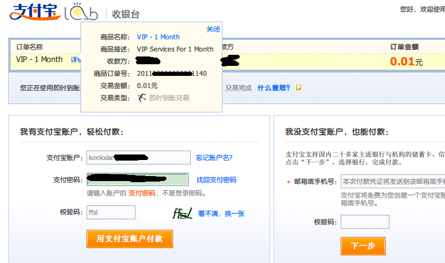Click the red 支付密码 hint text
The width and height of the screenshot is (445, 263).
click(141, 193)
